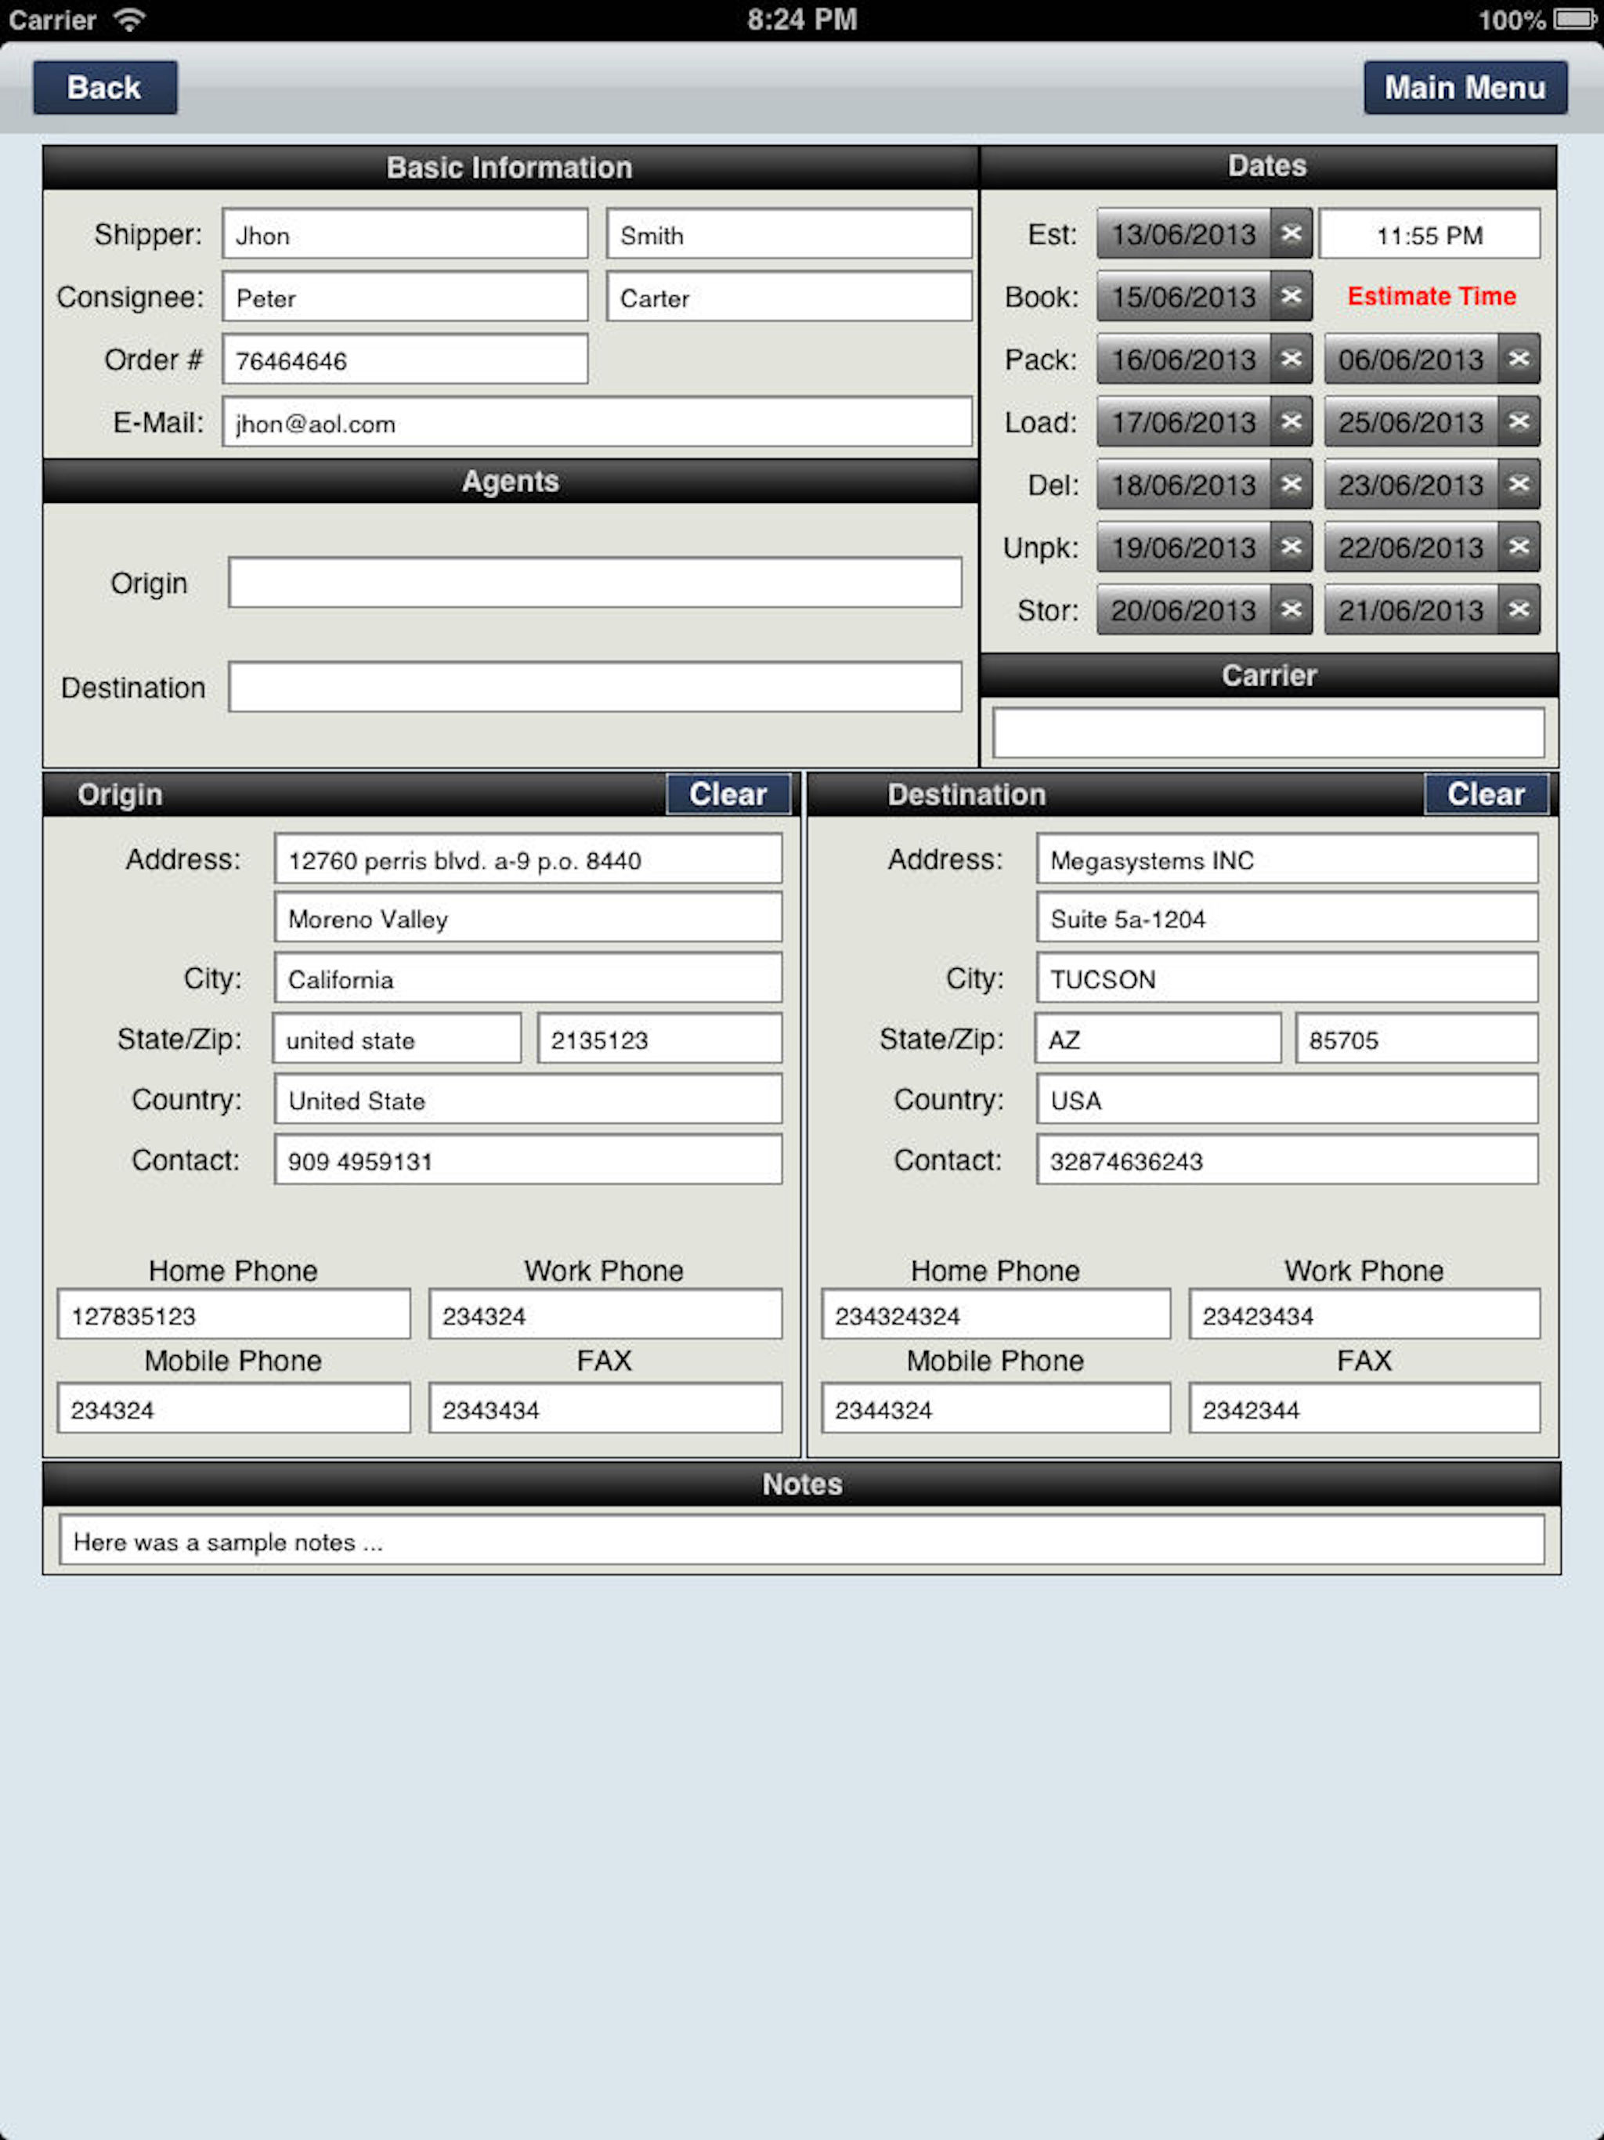Edit Origin Contact 909 4959131

tap(528, 1159)
